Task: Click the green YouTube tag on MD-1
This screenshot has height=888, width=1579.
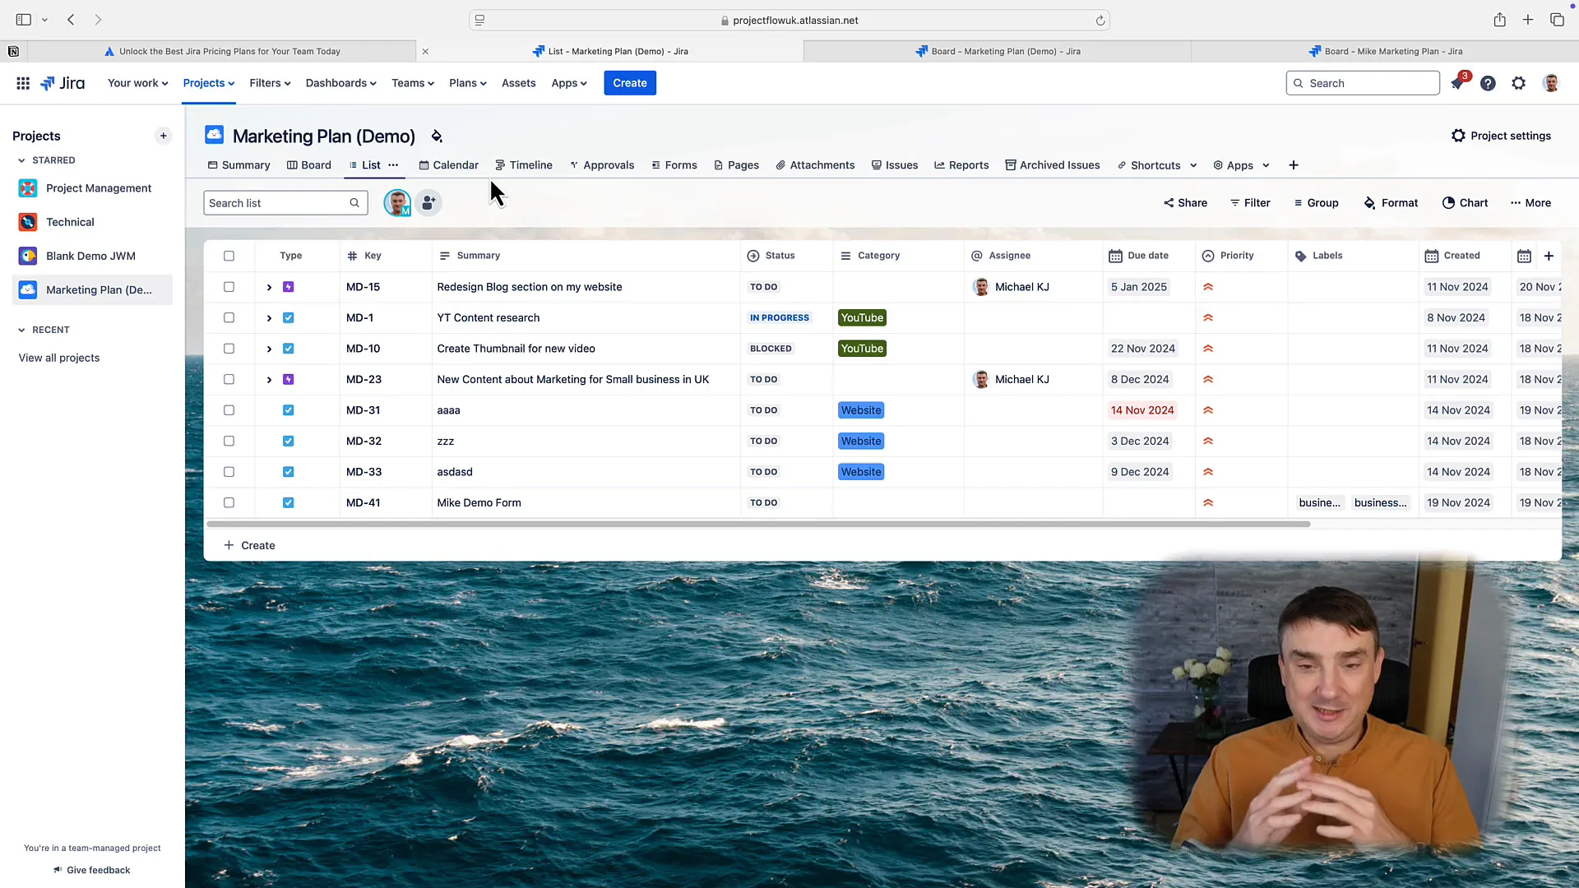Action: [x=862, y=317]
